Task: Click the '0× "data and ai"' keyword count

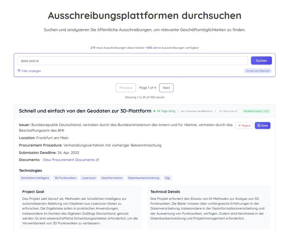Action: point(228,111)
